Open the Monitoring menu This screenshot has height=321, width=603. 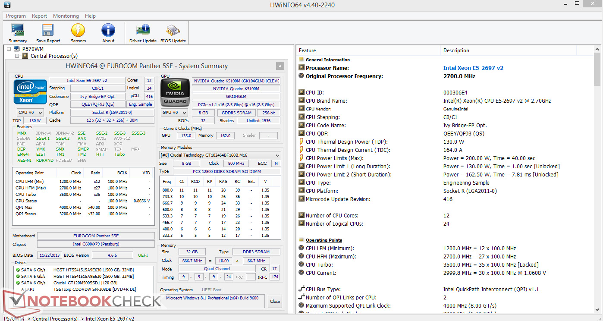click(x=66, y=16)
